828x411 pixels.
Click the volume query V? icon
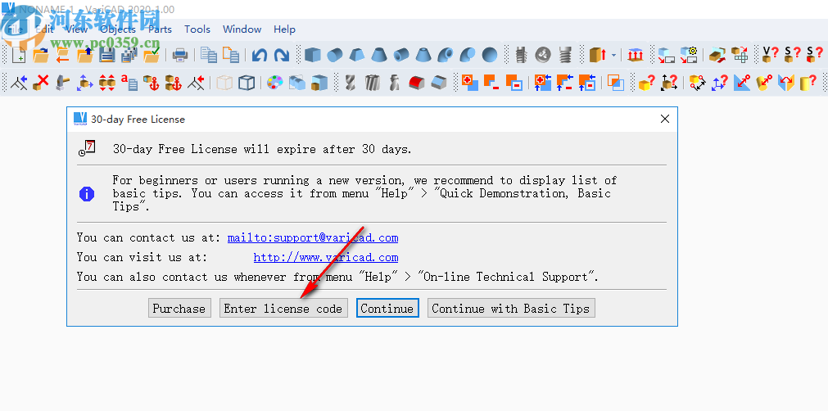tap(771, 55)
